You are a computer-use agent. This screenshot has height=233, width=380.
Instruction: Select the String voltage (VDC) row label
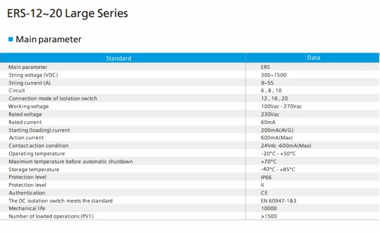point(33,75)
